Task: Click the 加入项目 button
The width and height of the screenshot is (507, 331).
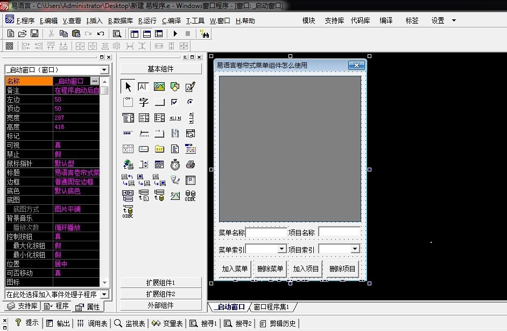Action: pyautogui.click(x=306, y=269)
